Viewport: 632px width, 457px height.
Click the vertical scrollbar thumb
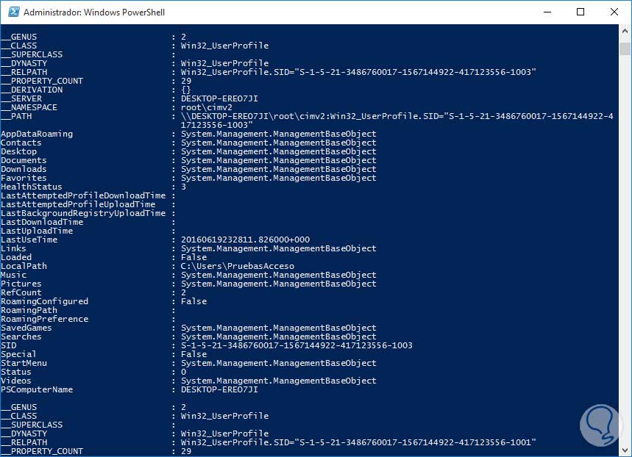pos(625,48)
